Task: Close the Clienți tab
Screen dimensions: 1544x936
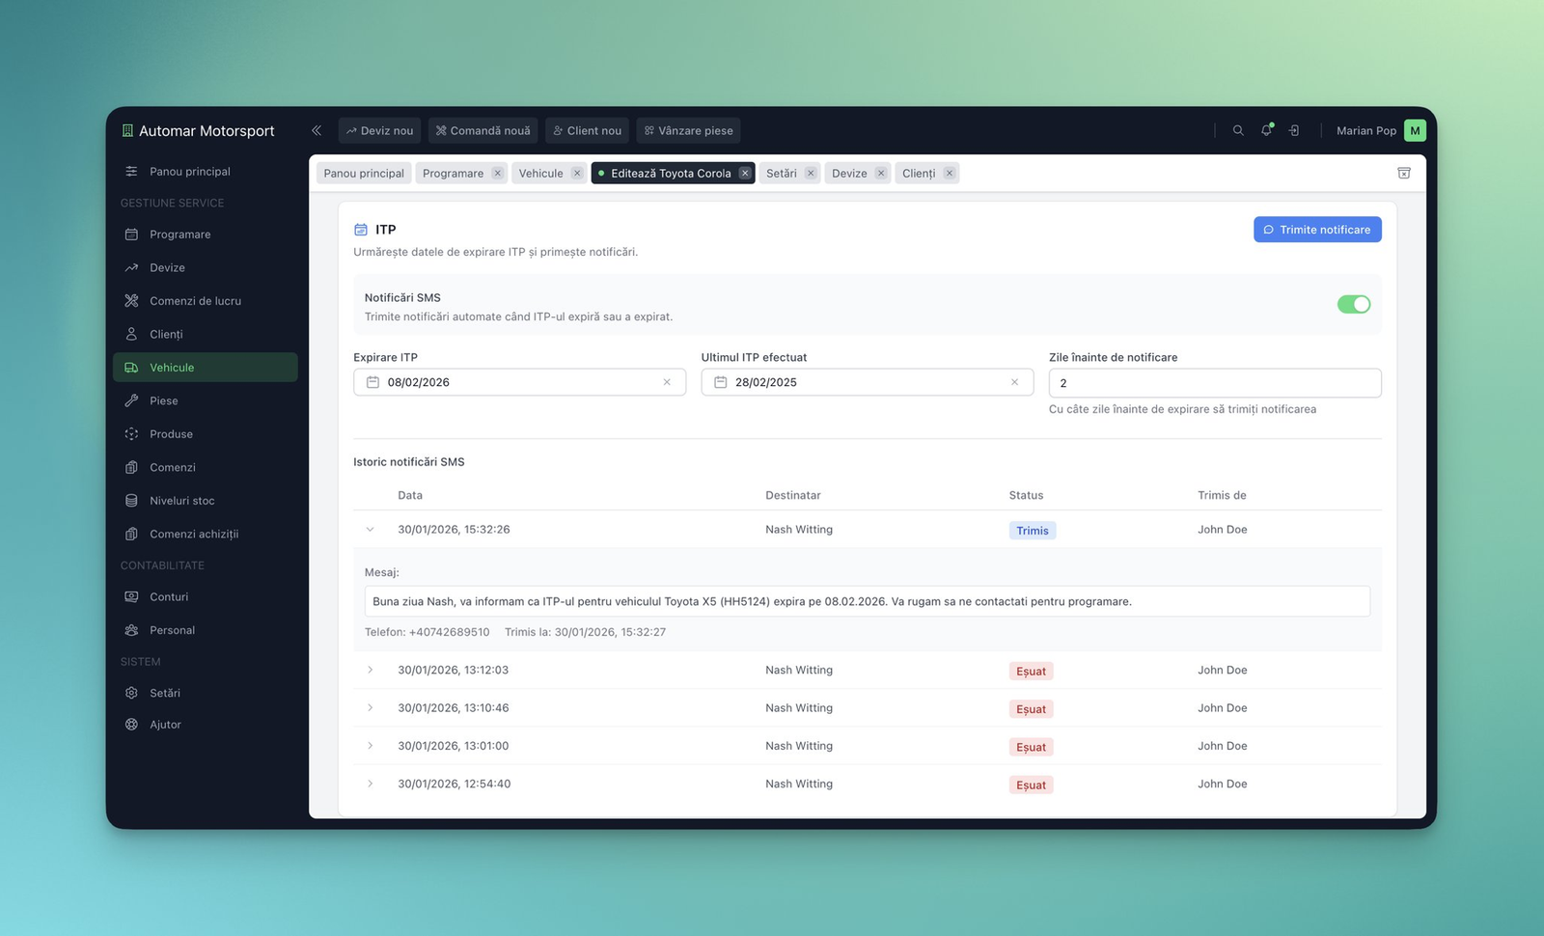Action: 950,174
